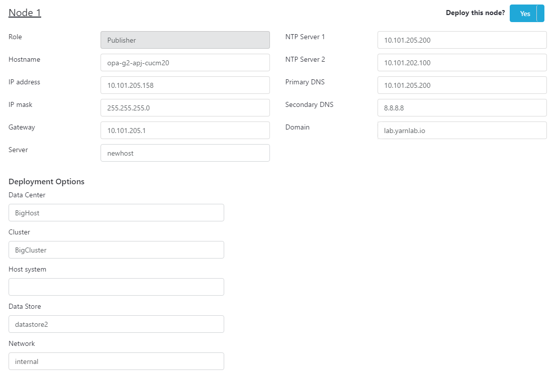Edit the Hostname field opa-g2-apj-cucm20

click(185, 63)
